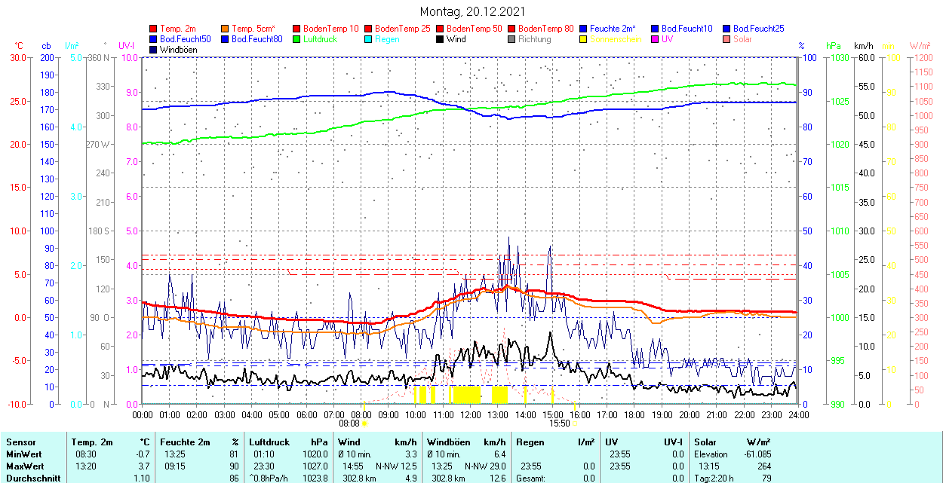The image size is (943, 483).
Task: Click the MaxWert row label
Action: coord(25,466)
